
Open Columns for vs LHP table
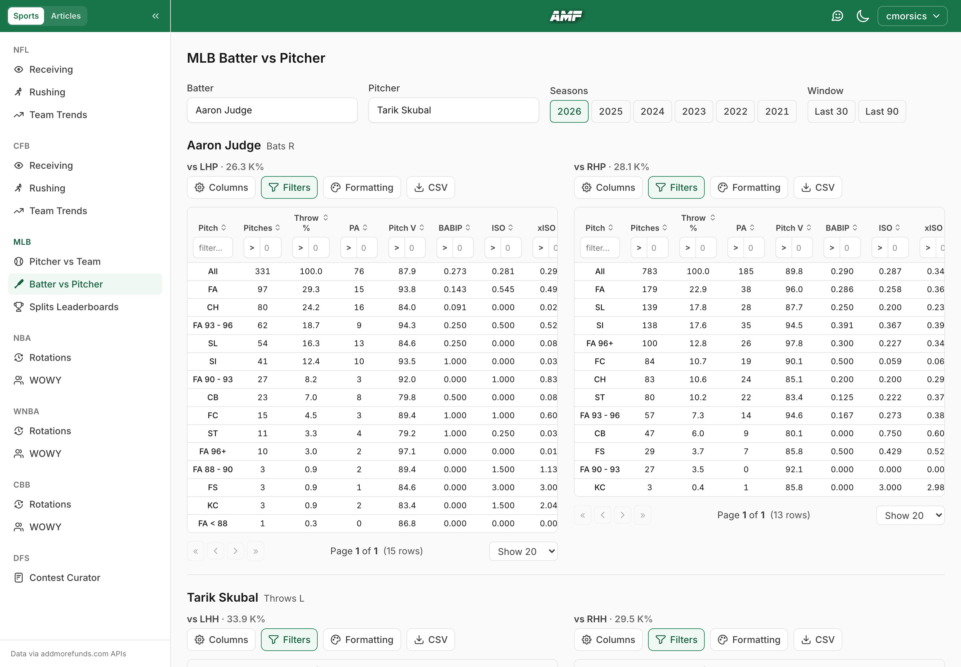tap(221, 187)
